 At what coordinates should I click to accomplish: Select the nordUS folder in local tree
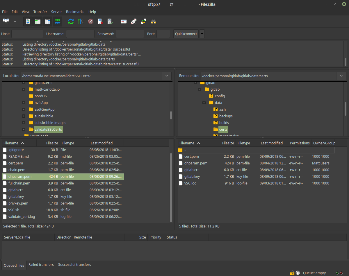coord(40,96)
